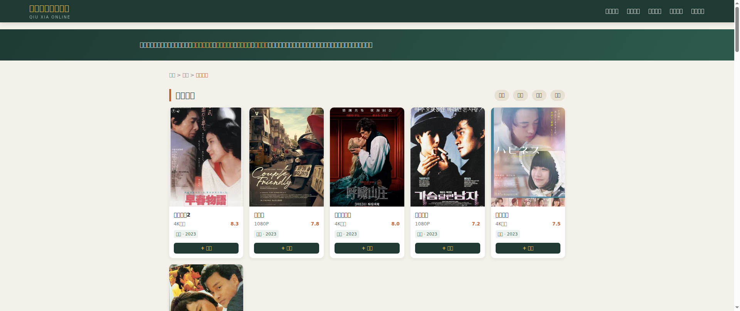Click the plus button on the card rated 8.3

click(x=206, y=248)
